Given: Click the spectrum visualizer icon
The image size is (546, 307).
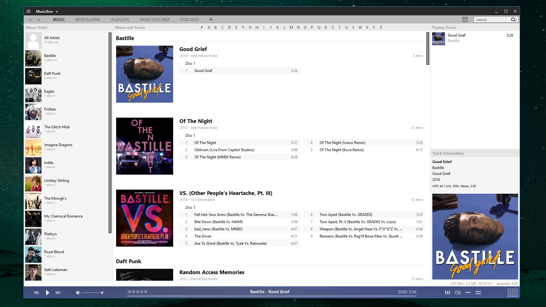Looking at the screenshot, I should pyautogui.click(x=513, y=293).
